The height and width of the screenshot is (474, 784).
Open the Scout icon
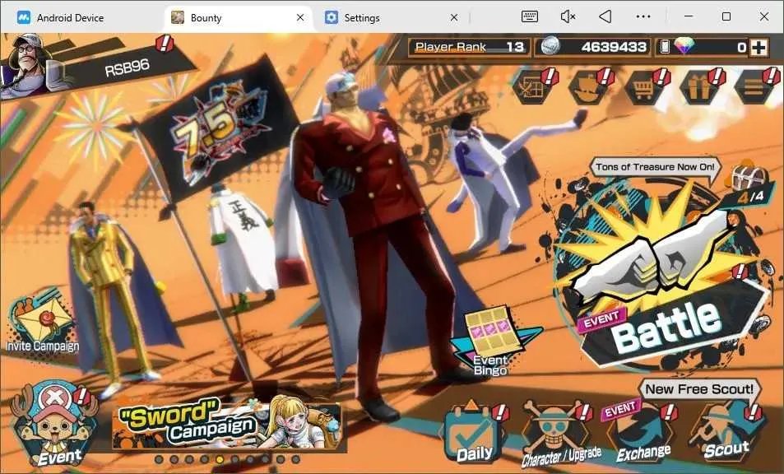point(726,433)
